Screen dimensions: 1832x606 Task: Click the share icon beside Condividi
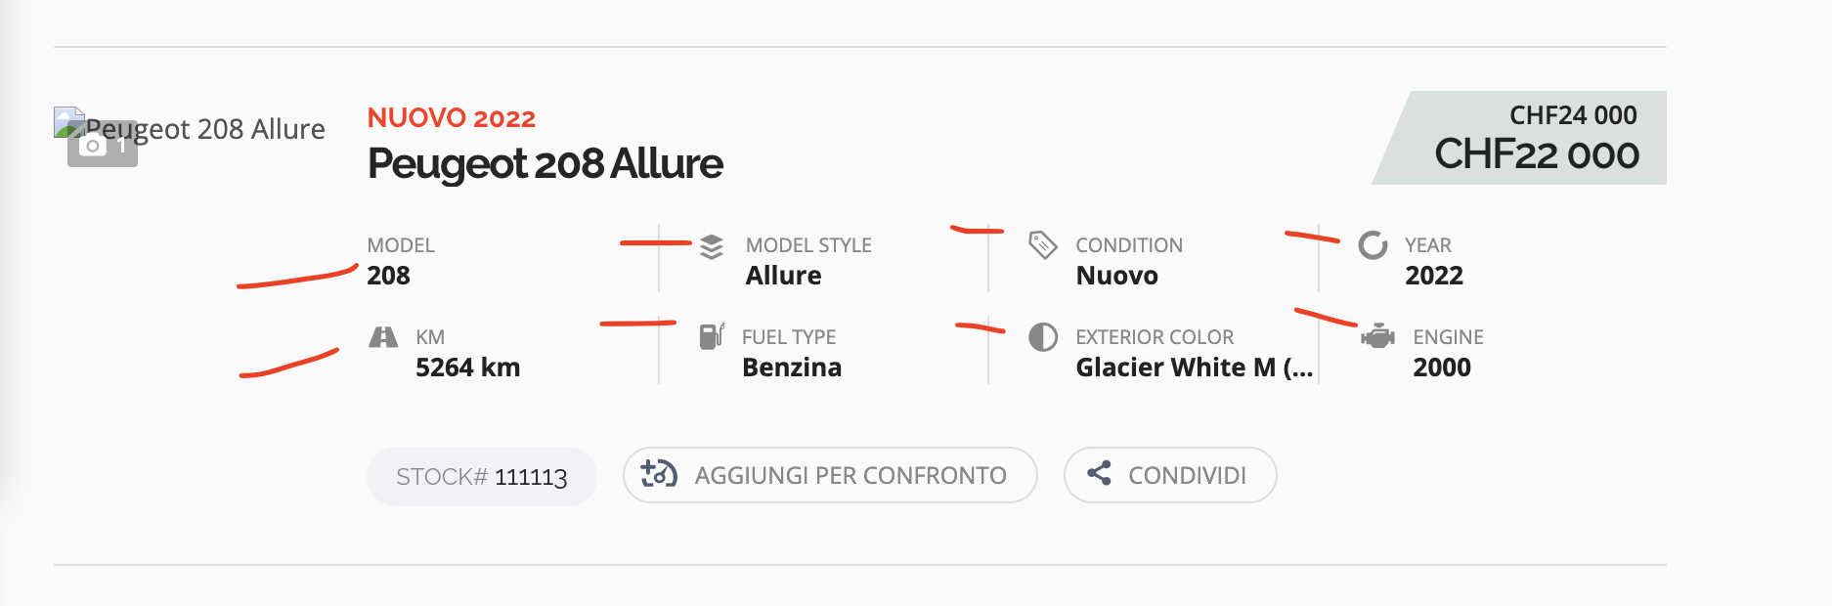coord(1099,474)
